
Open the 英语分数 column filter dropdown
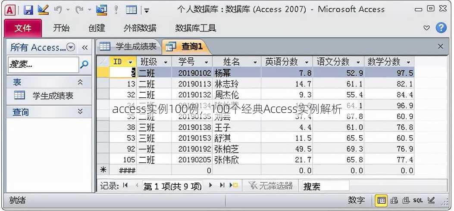point(307,62)
